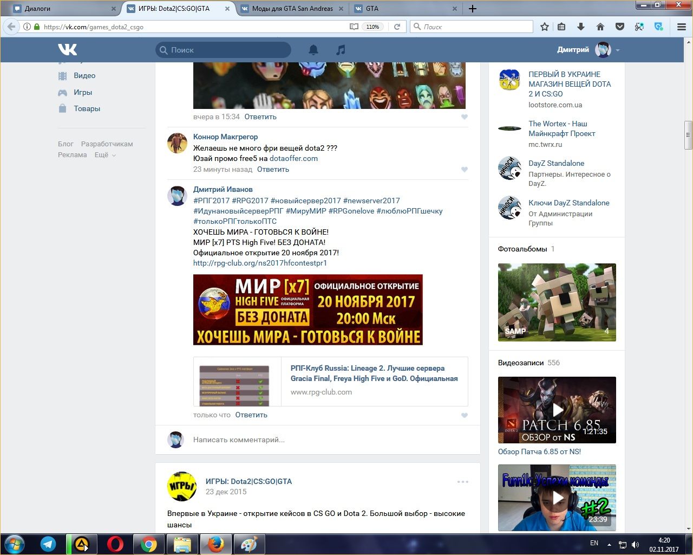Bookmark this page with star icon
The width and height of the screenshot is (693, 555).
pyautogui.click(x=545, y=27)
